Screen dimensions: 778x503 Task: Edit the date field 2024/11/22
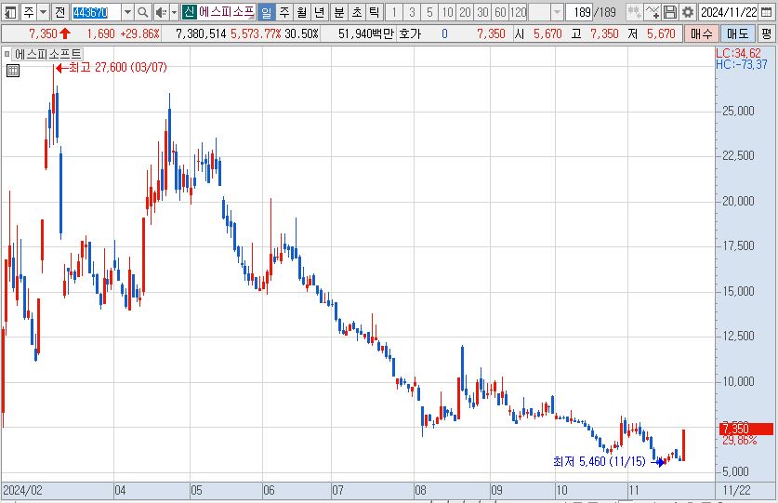click(729, 12)
